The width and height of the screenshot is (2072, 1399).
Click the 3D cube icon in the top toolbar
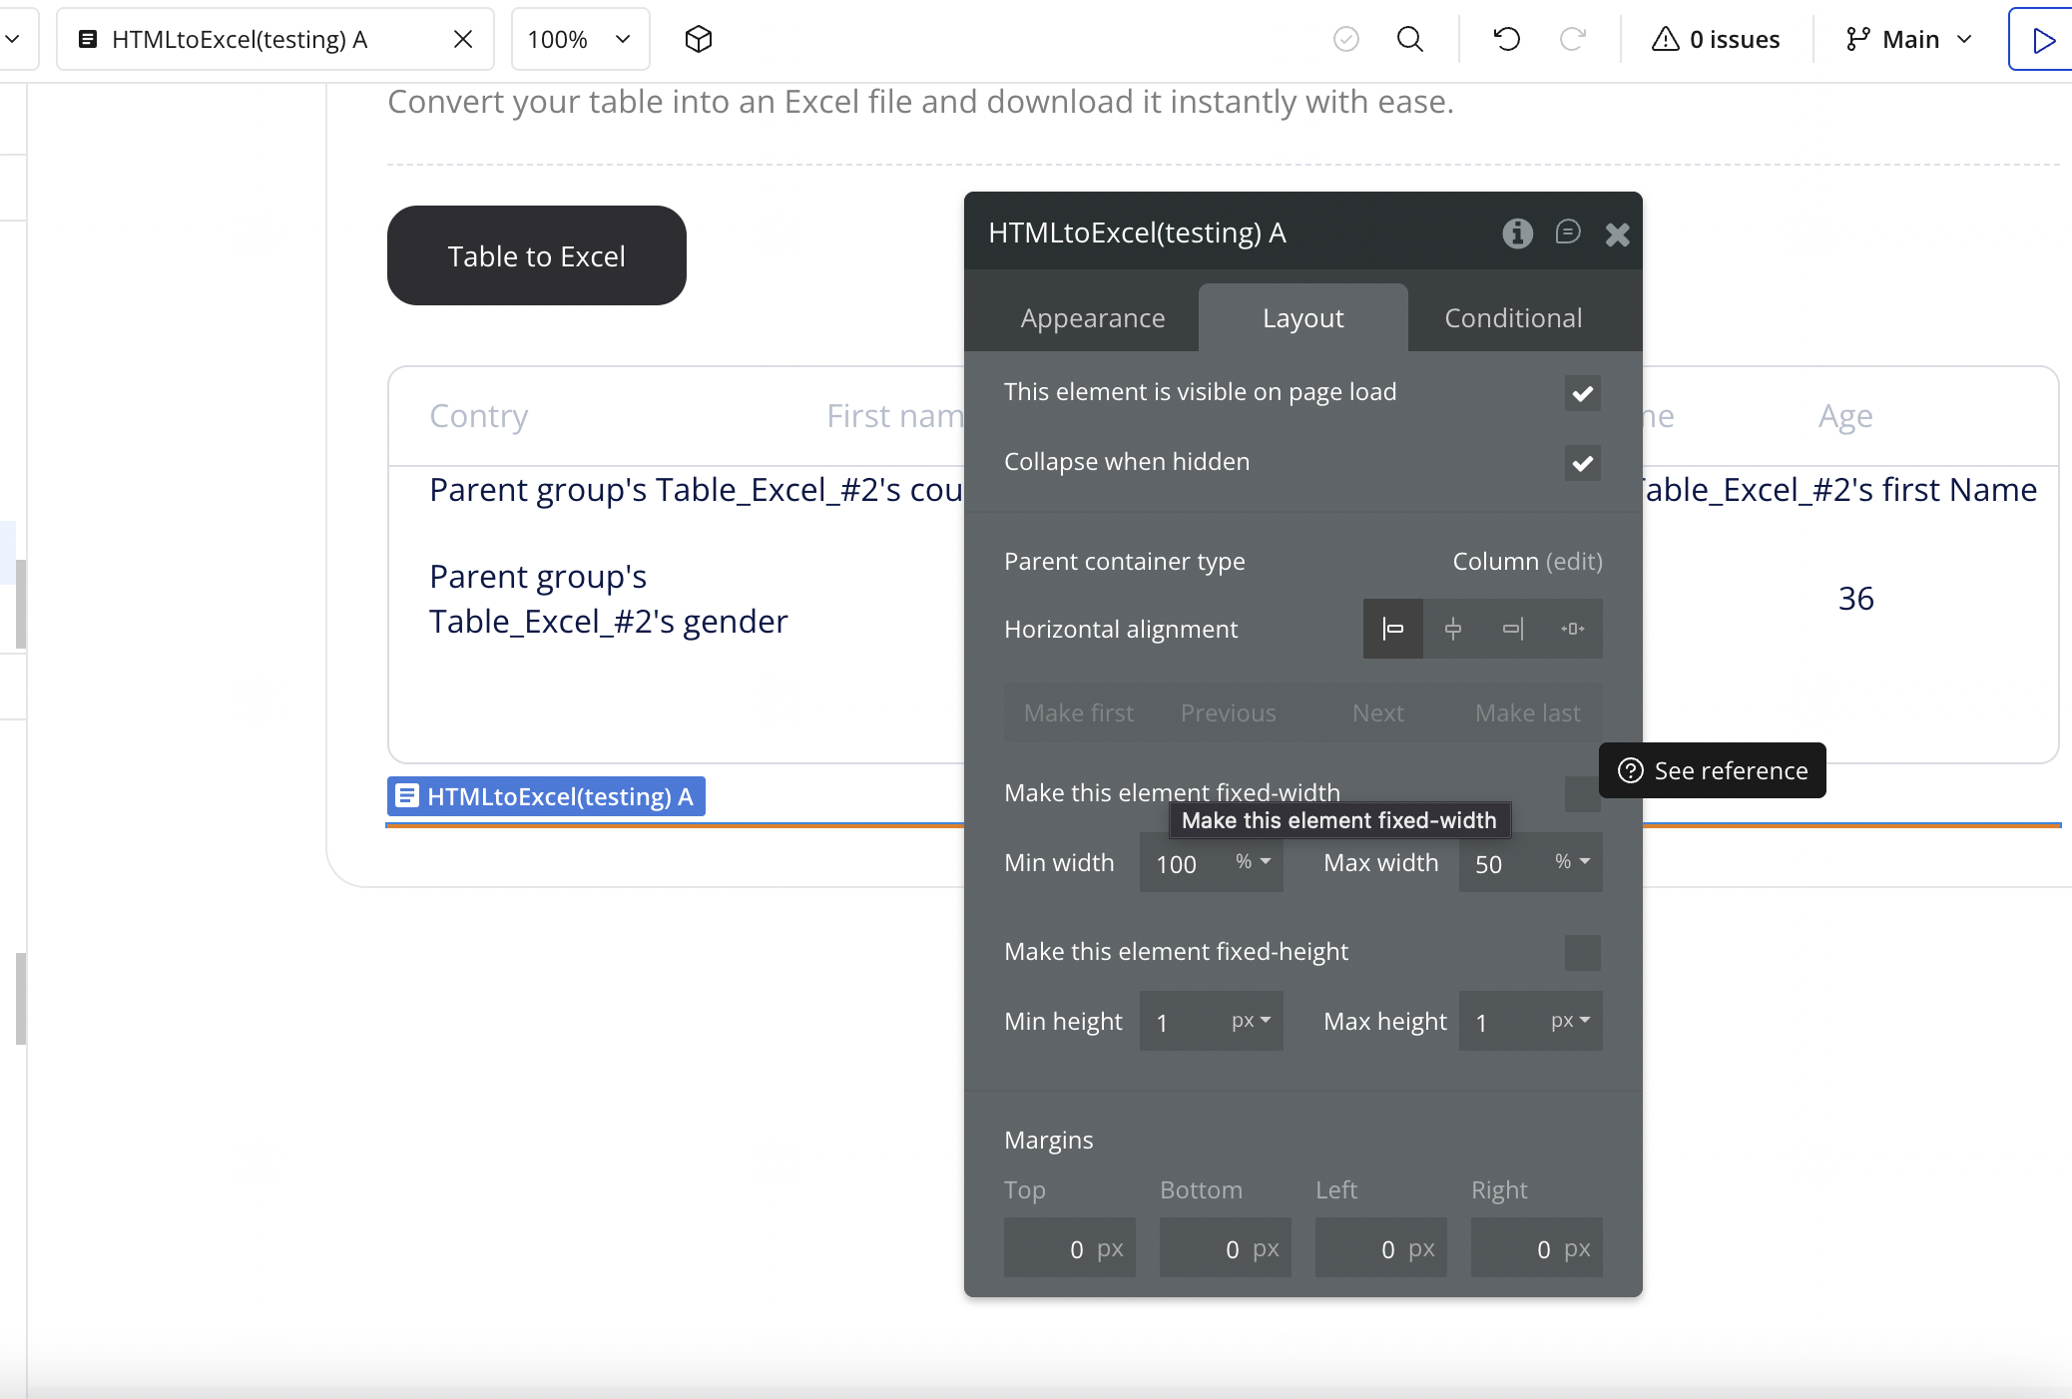tap(699, 39)
